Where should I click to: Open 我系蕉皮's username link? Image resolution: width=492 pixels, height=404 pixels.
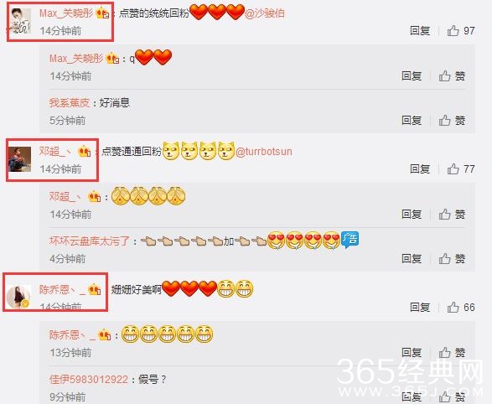tap(70, 102)
